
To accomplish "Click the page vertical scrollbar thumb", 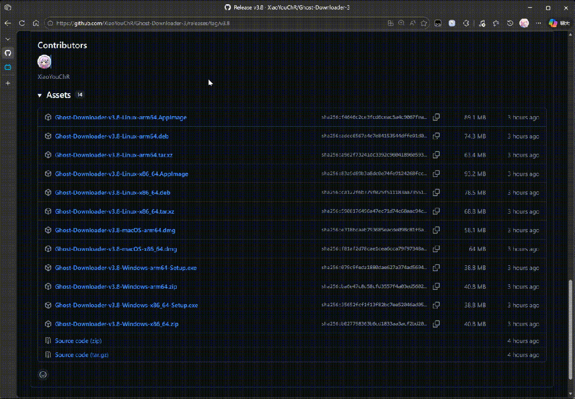I will 570,330.
